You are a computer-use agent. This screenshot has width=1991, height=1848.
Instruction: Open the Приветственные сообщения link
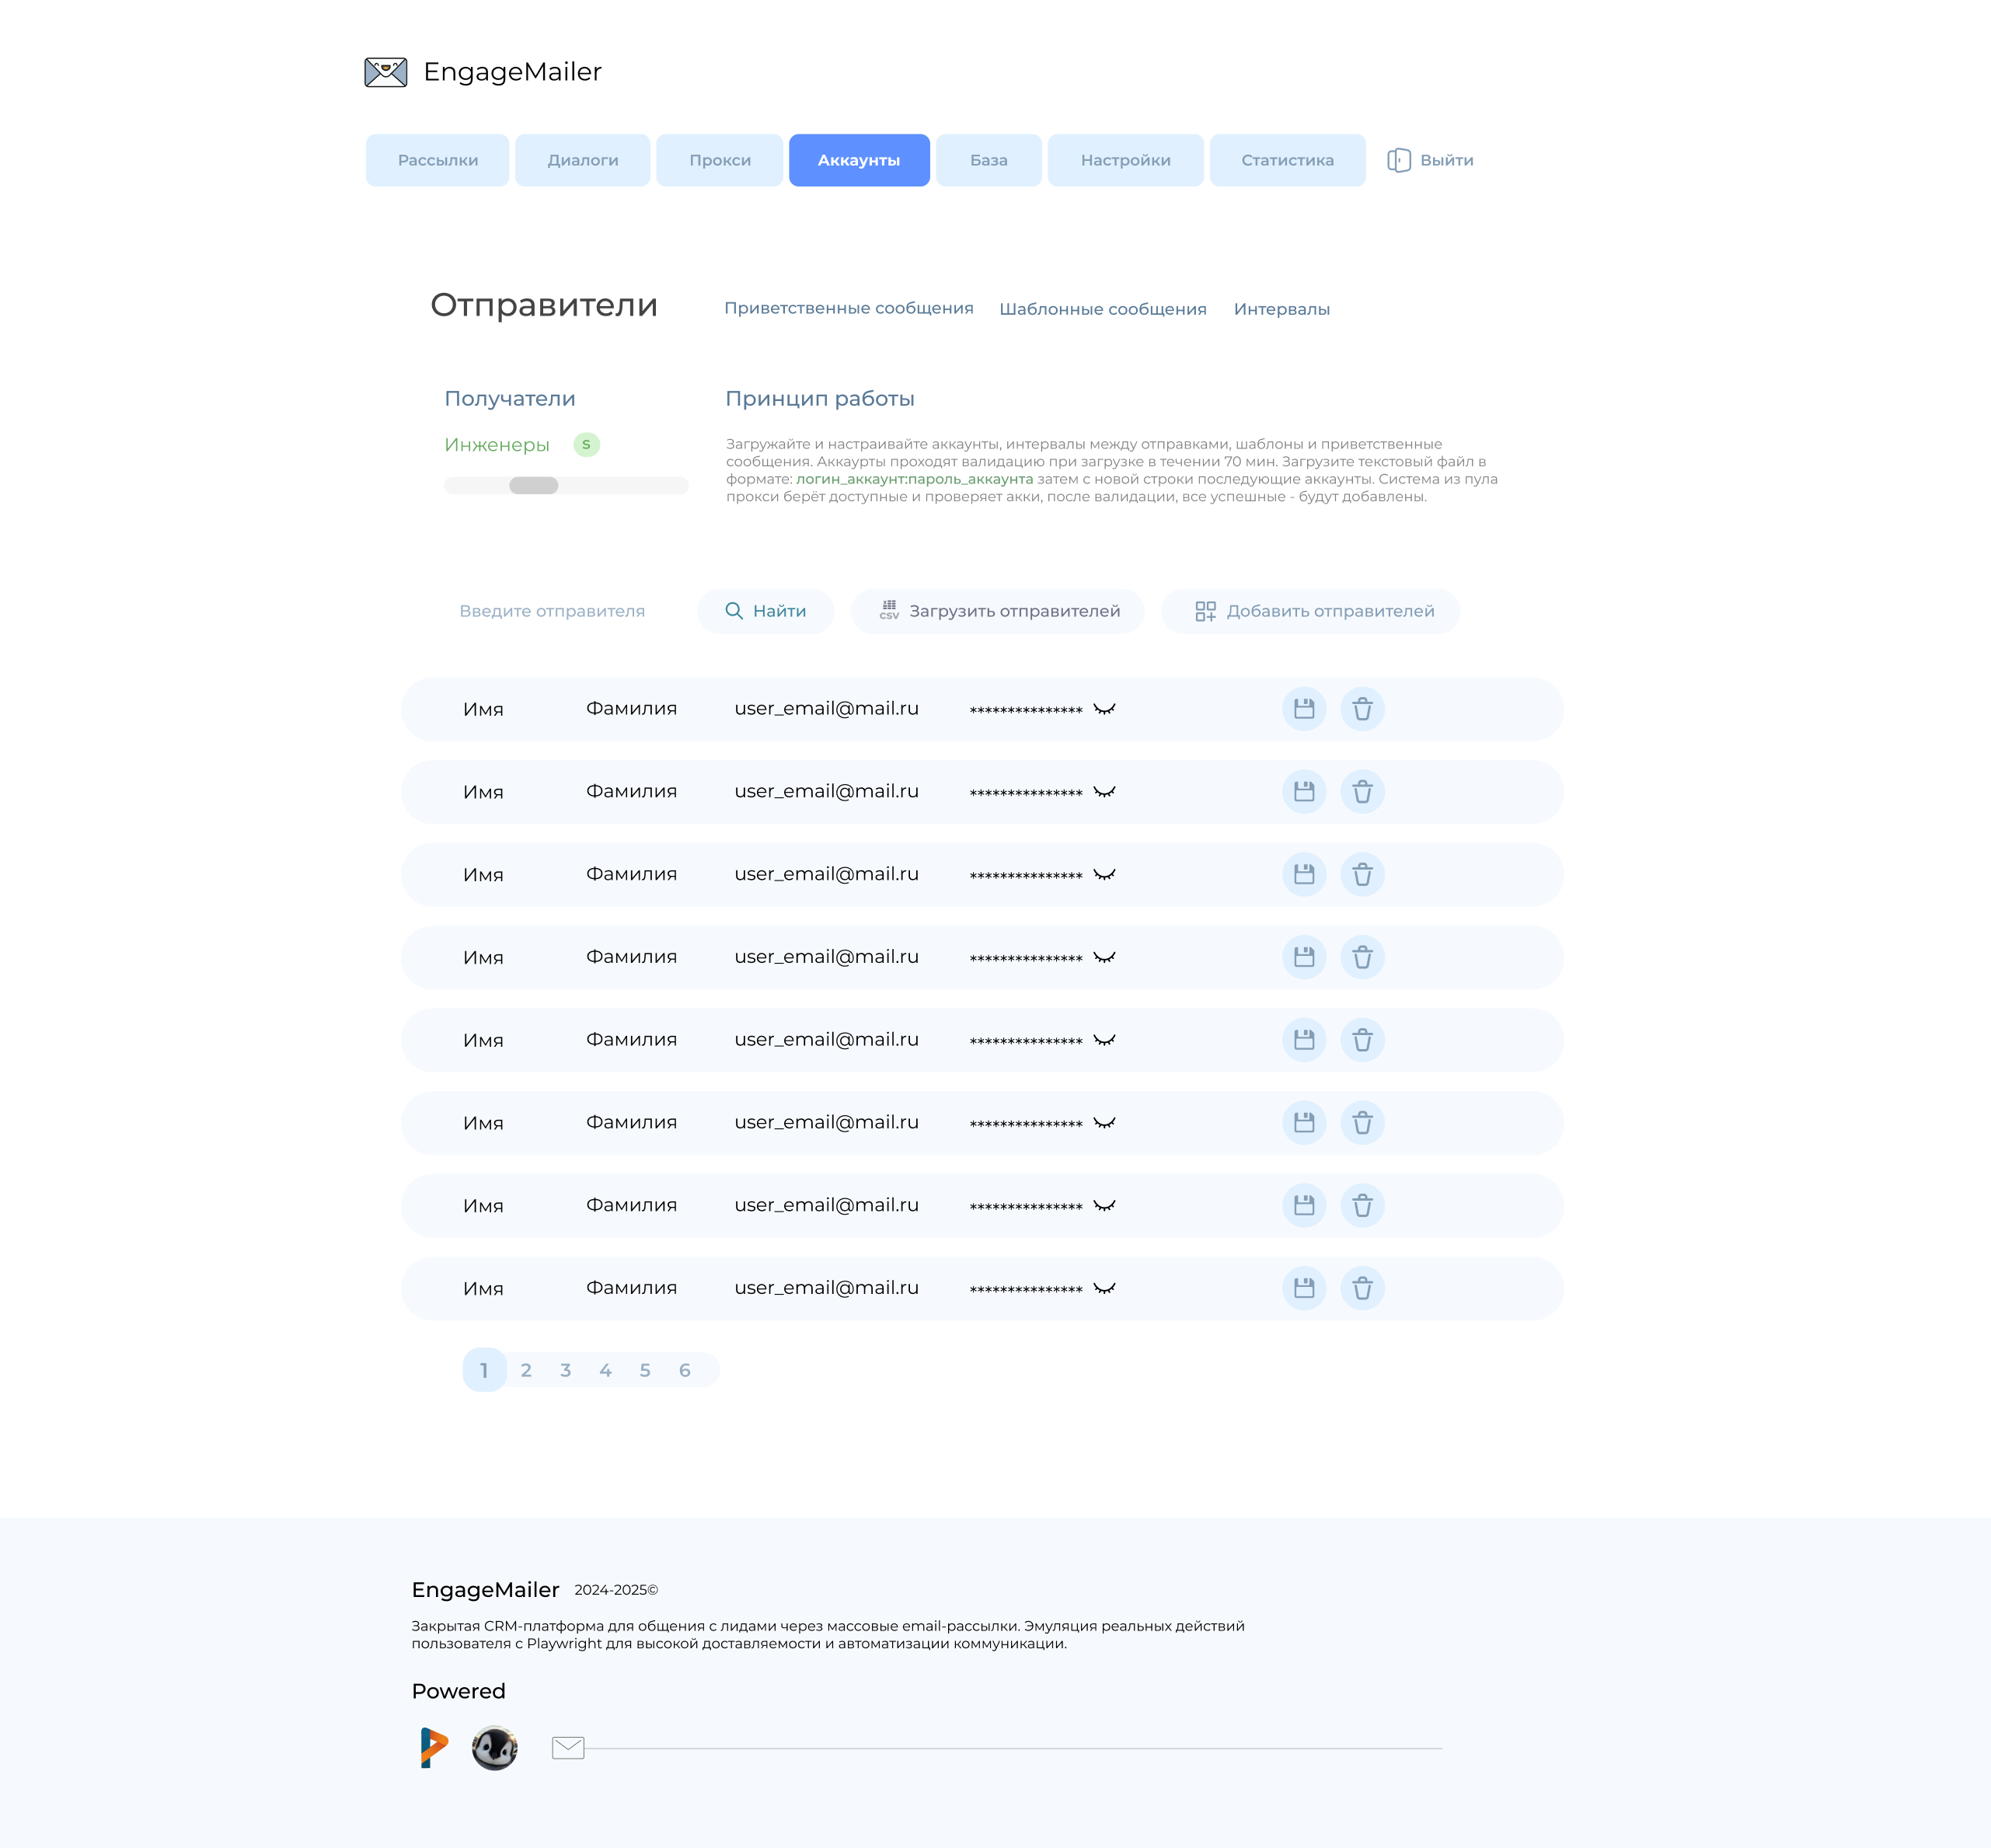coord(849,308)
